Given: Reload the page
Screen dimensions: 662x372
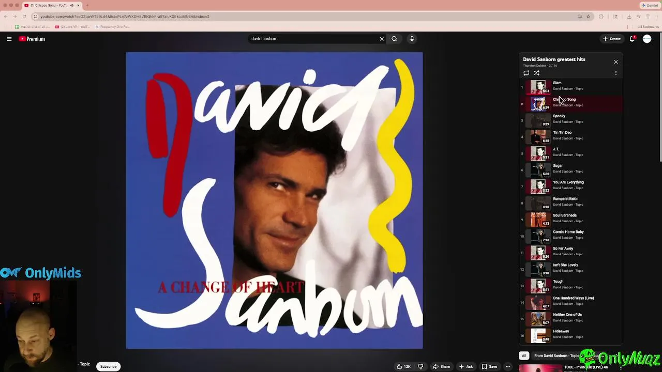Looking at the screenshot, I should (x=24, y=17).
